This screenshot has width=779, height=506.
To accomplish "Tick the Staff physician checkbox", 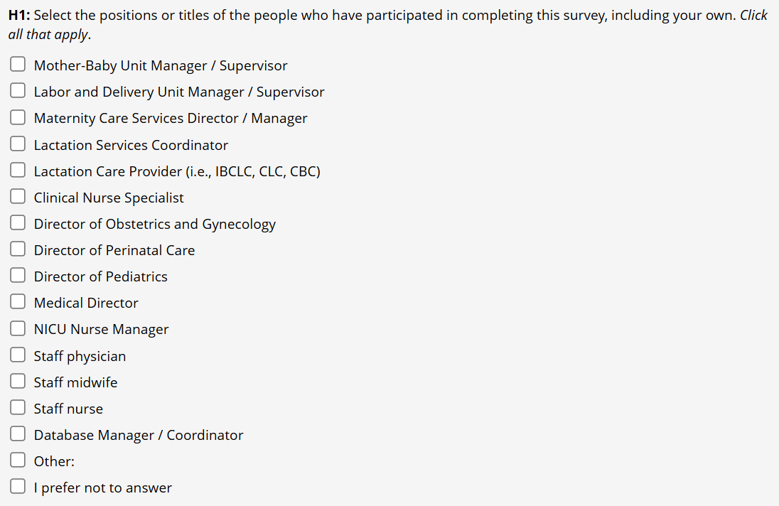I will 18,355.
